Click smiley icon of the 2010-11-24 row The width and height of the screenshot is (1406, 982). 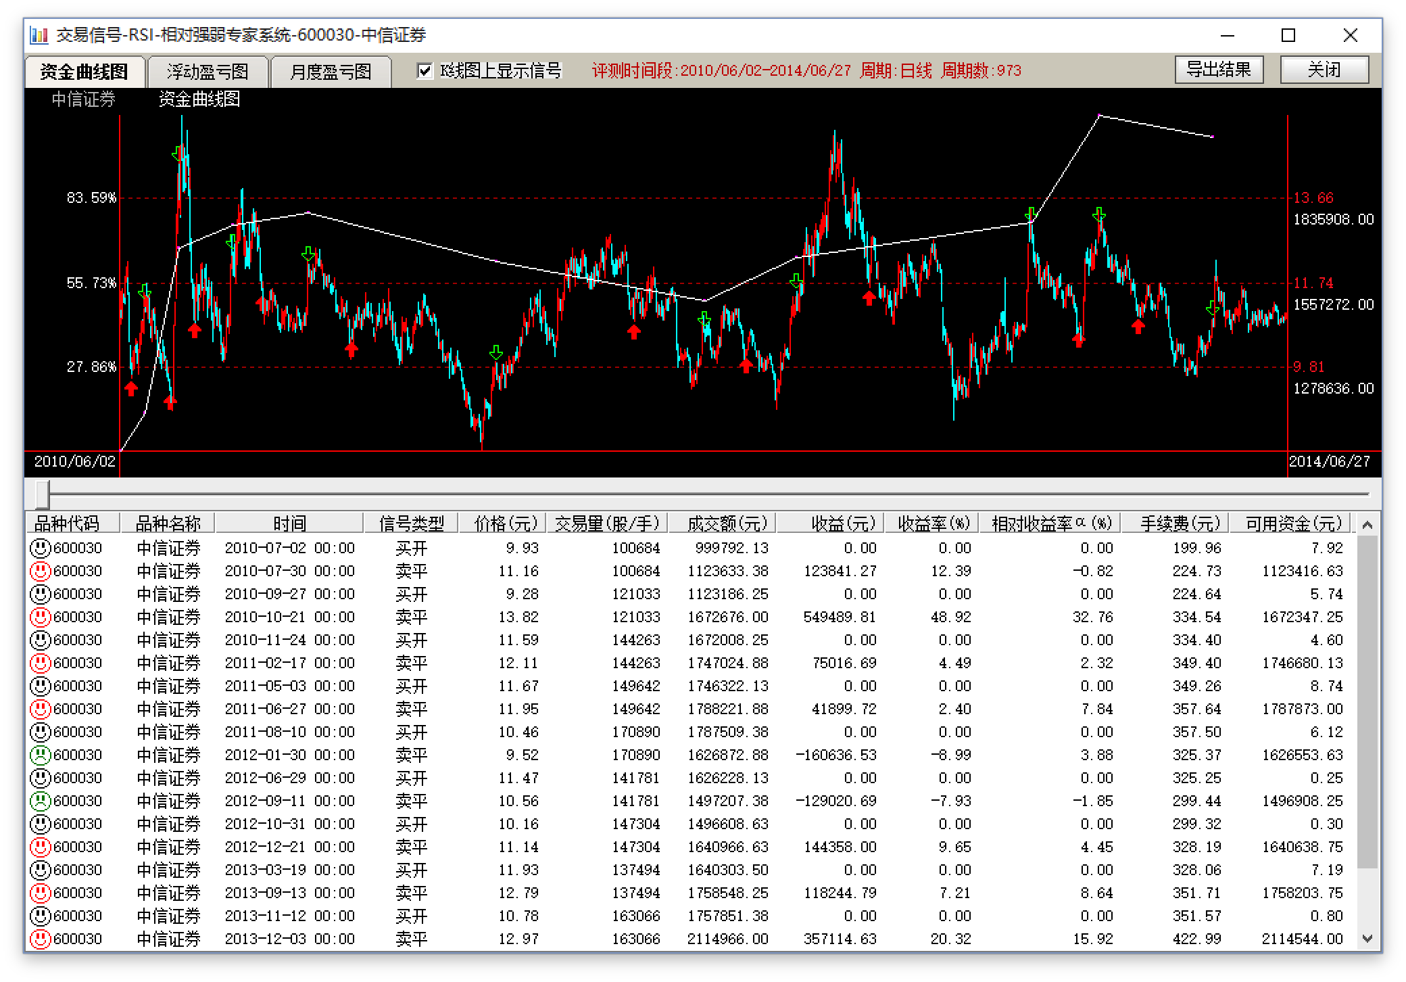pyautogui.click(x=41, y=640)
